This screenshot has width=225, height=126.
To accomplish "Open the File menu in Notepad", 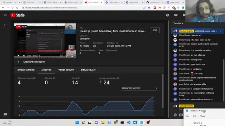I will (x=187, y=116).
